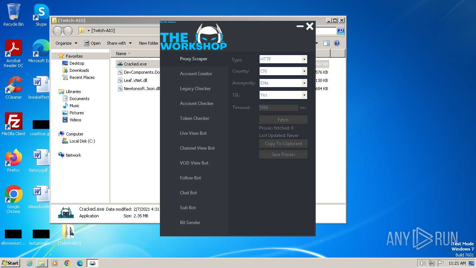Image resolution: width=476 pixels, height=268 pixels.
Task: Open the Proxy Scraper section
Action: coord(194,59)
